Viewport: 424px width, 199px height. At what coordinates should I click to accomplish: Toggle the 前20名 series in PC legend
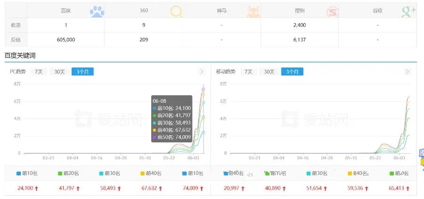[68, 173]
